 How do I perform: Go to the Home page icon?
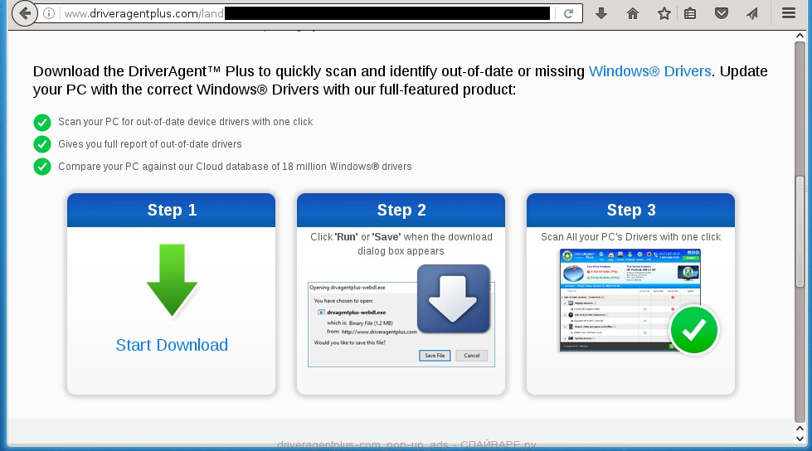632,13
